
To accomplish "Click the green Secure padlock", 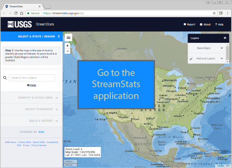I will pos(28,13).
